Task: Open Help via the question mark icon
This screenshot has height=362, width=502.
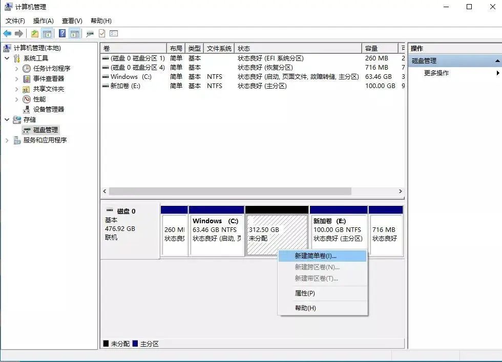Action: pos(62,33)
